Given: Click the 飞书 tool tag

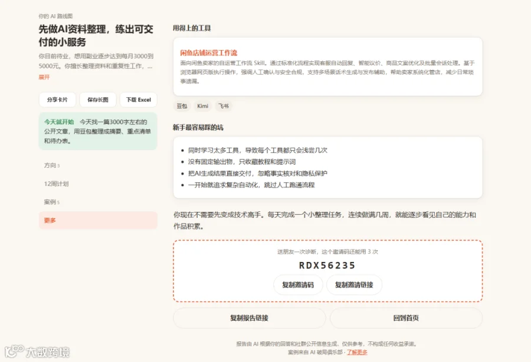Looking at the screenshot, I should click(x=224, y=106).
